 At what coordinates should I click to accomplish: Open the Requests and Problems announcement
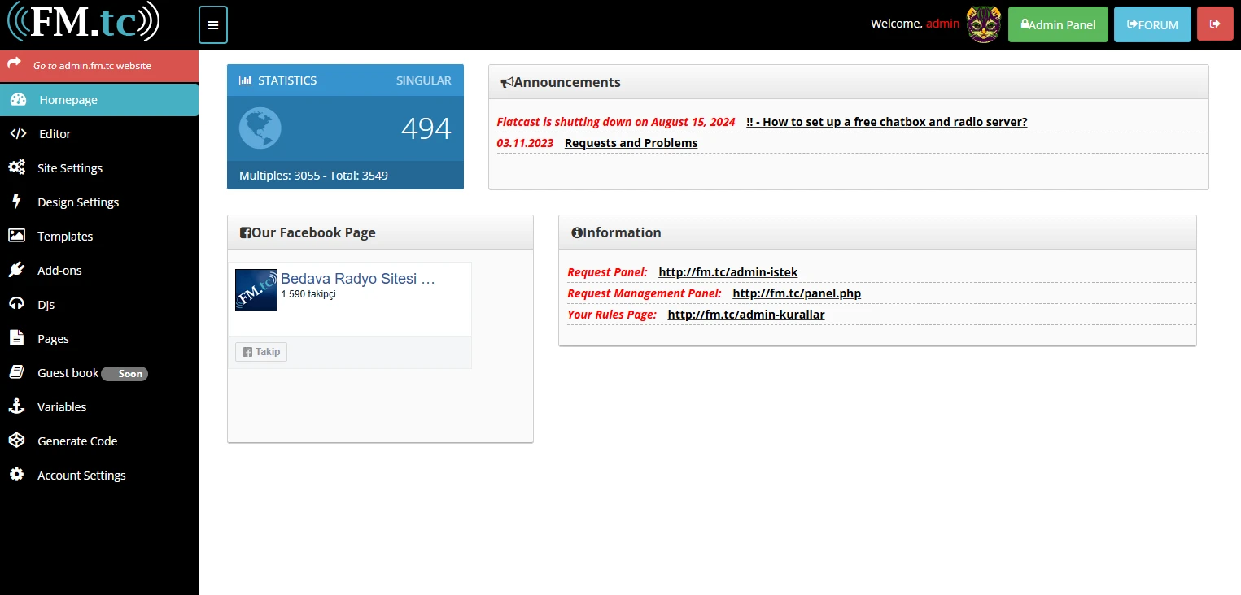[631, 143]
